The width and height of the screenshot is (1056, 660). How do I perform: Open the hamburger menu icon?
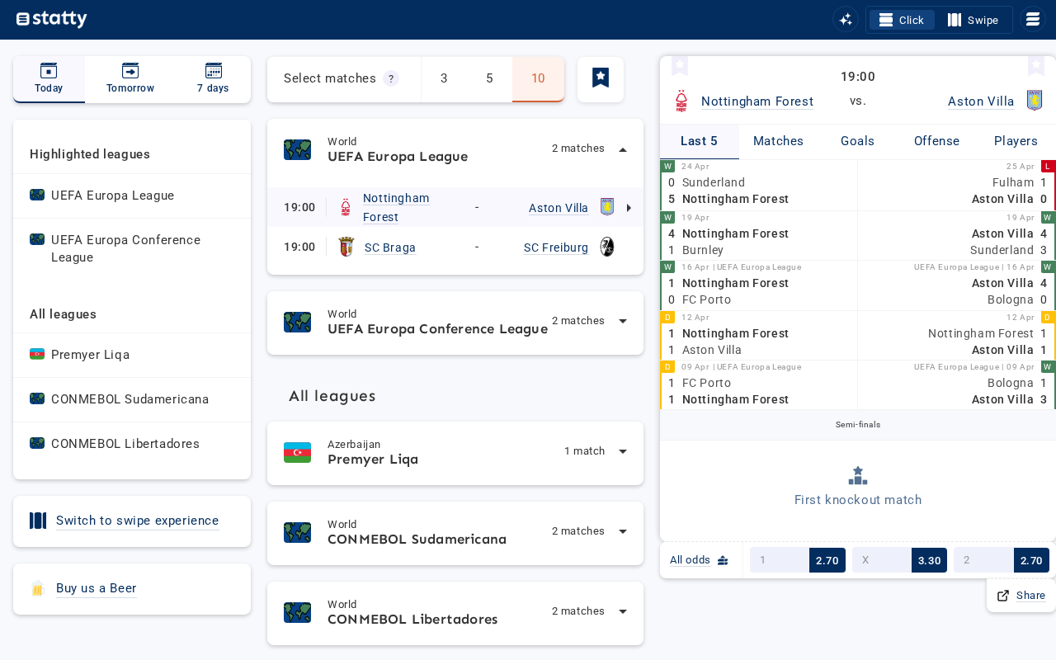point(1033,19)
